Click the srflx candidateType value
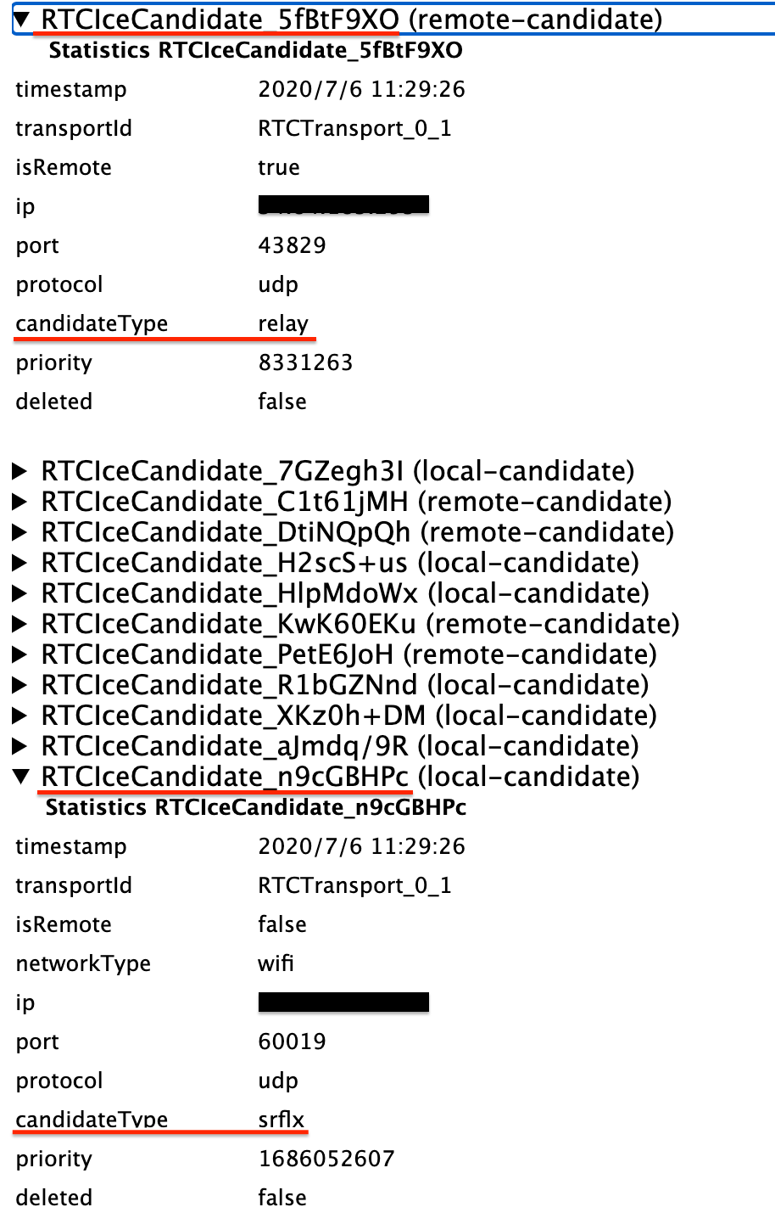This screenshot has width=775, height=1224. pos(281,1120)
